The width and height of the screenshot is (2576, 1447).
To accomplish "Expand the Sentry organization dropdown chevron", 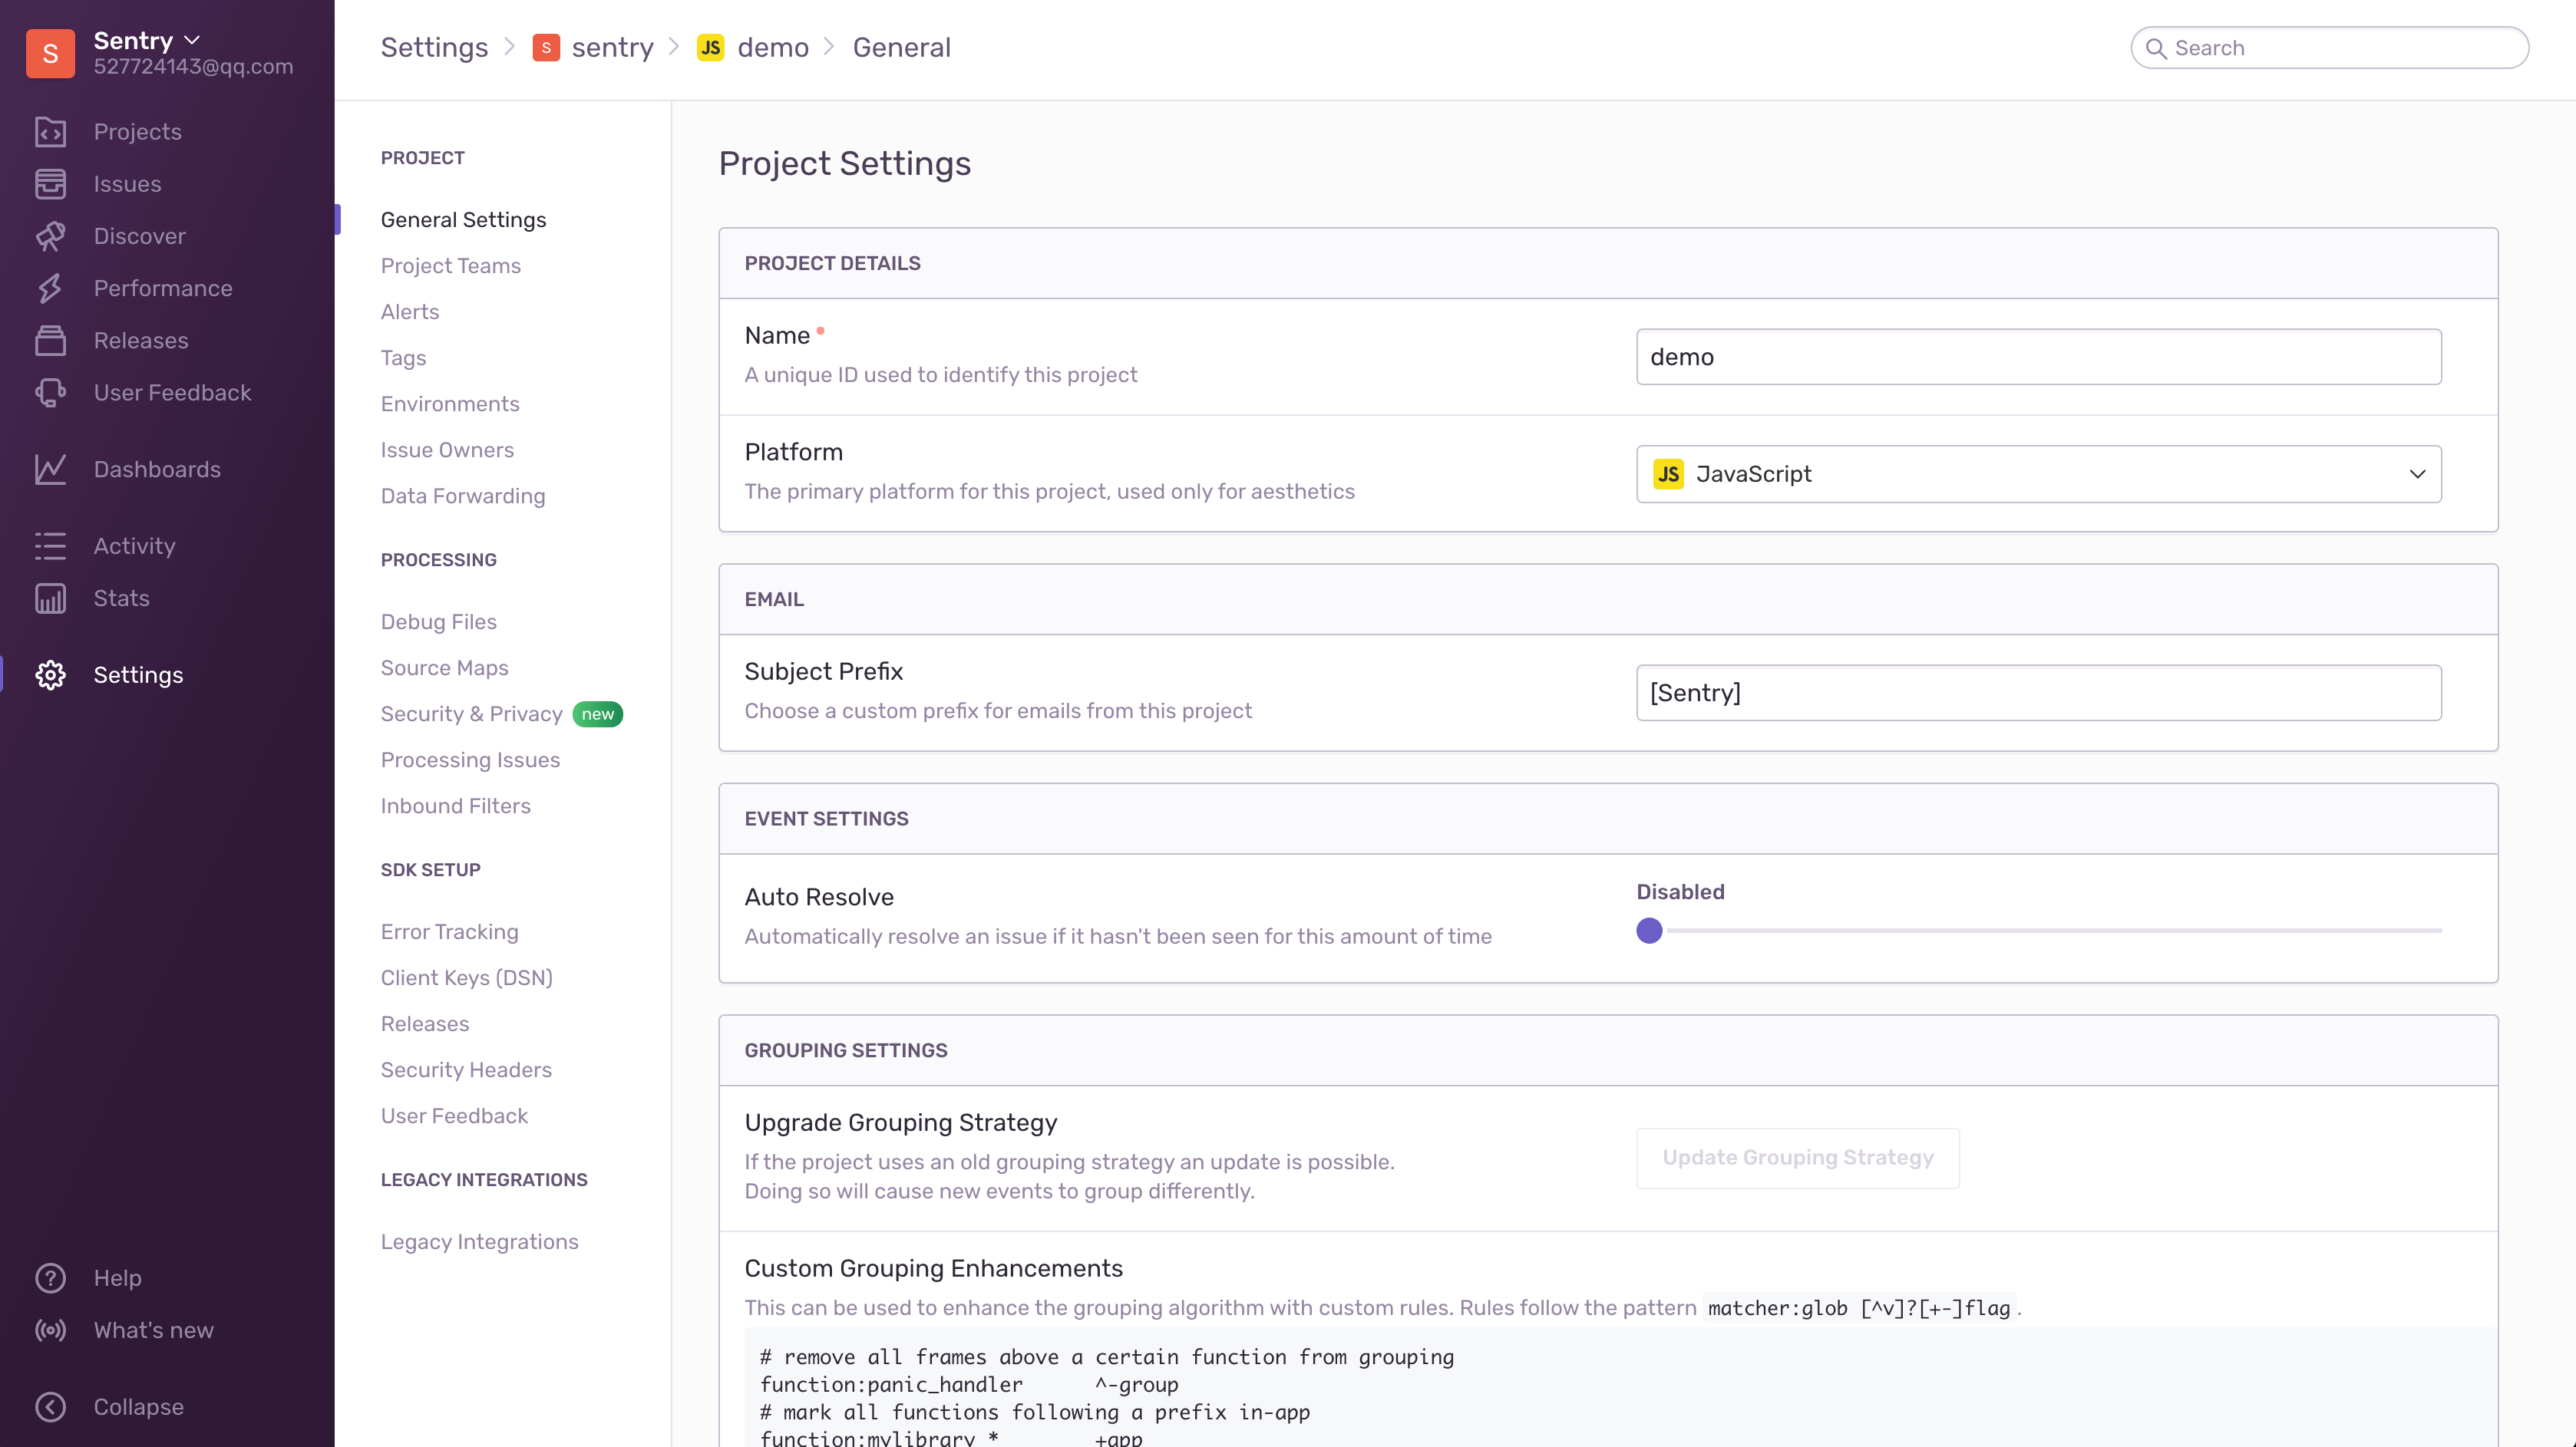I will click(193, 40).
